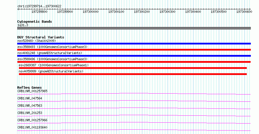
Task: Select the magenta line for CRB1|NM_001257965
Action: pyautogui.click(x=134, y=94)
